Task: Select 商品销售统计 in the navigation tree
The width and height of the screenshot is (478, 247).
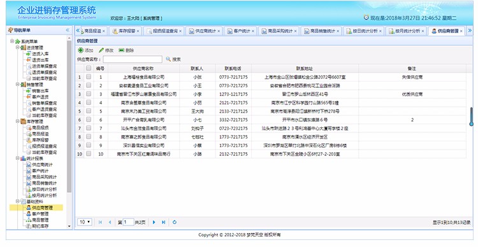Action: (44, 183)
